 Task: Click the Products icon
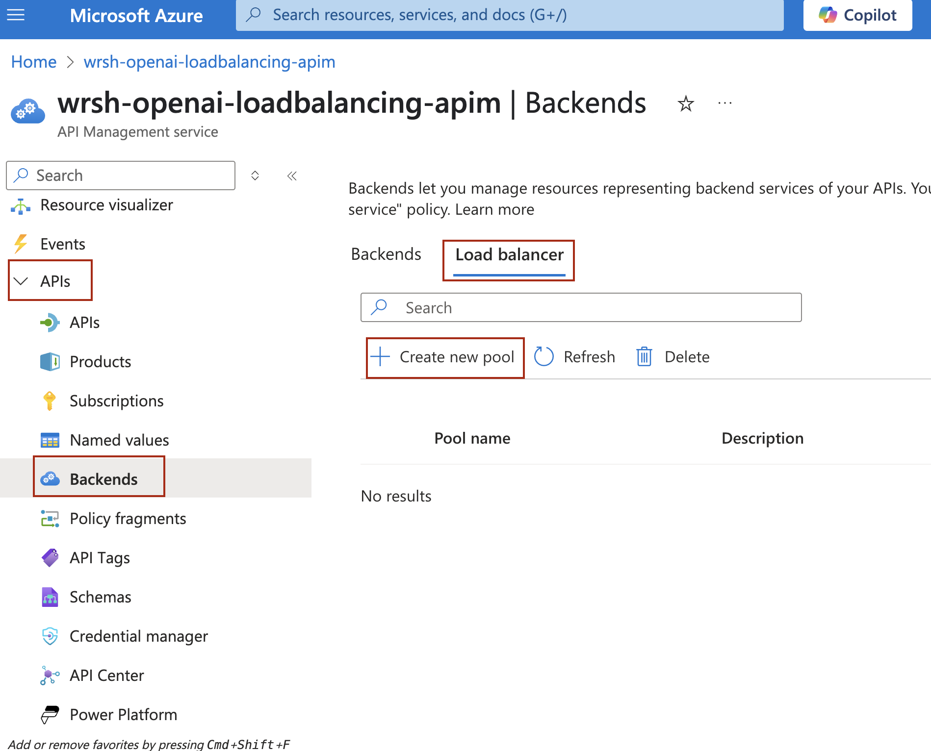tap(50, 362)
